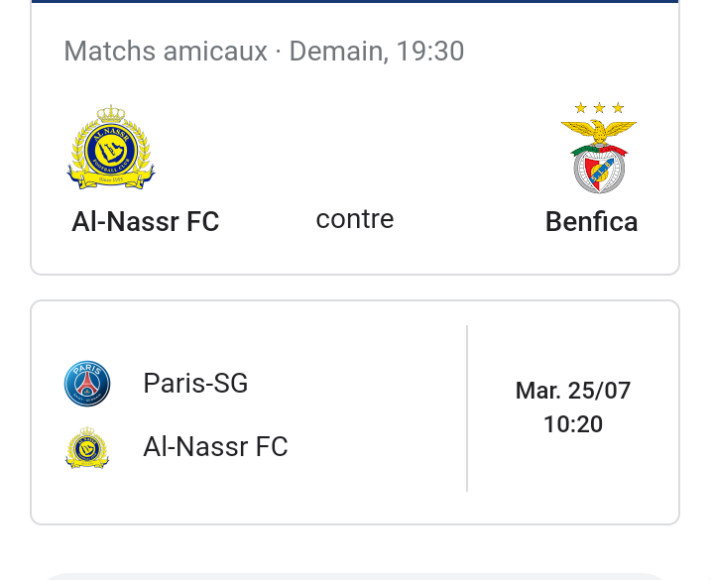The width and height of the screenshot is (711, 580).
Task: Open the Paris-SG logo
Action: click(87, 384)
